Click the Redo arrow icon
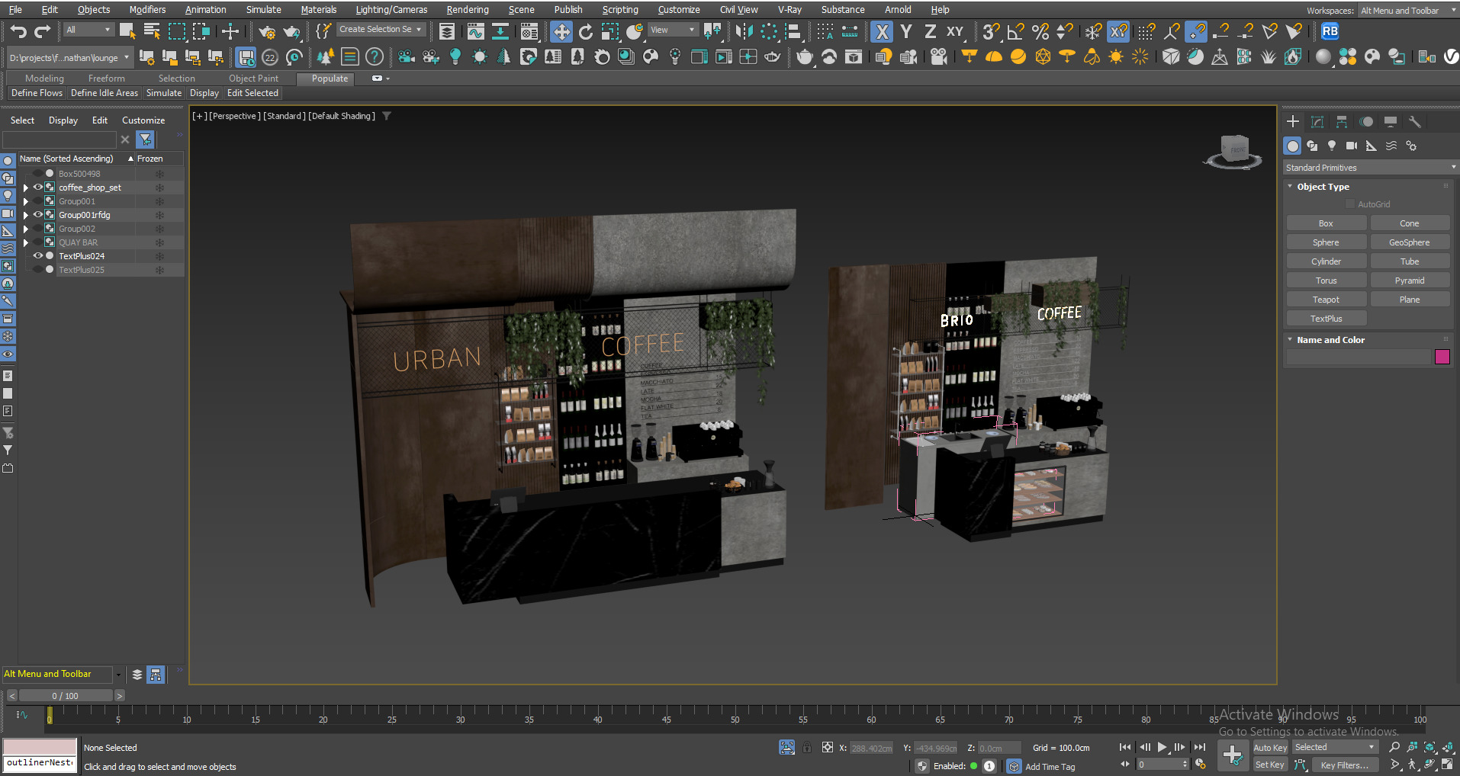 [43, 31]
